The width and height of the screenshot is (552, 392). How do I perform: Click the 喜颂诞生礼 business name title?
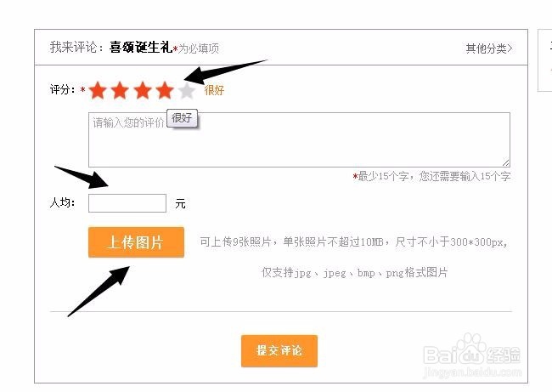(x=140, y=48)
